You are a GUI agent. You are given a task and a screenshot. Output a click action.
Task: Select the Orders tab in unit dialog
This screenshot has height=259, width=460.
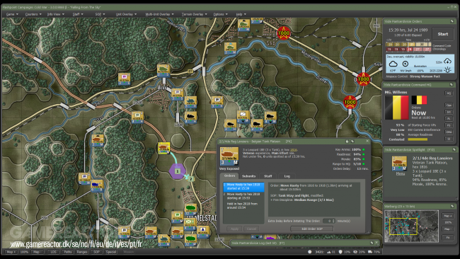click(x=229, y=175)
